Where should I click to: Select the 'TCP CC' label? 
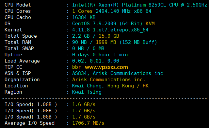point(13,67)
